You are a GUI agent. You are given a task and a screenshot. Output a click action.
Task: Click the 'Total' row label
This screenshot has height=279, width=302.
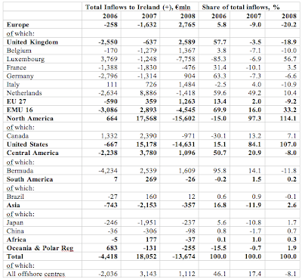point(15,256)
